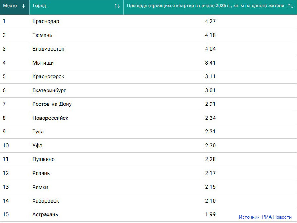Sort by area per resident arrows icon
Image resolution: width=297 pixels, height=223 pixels.
click(291, 6)
